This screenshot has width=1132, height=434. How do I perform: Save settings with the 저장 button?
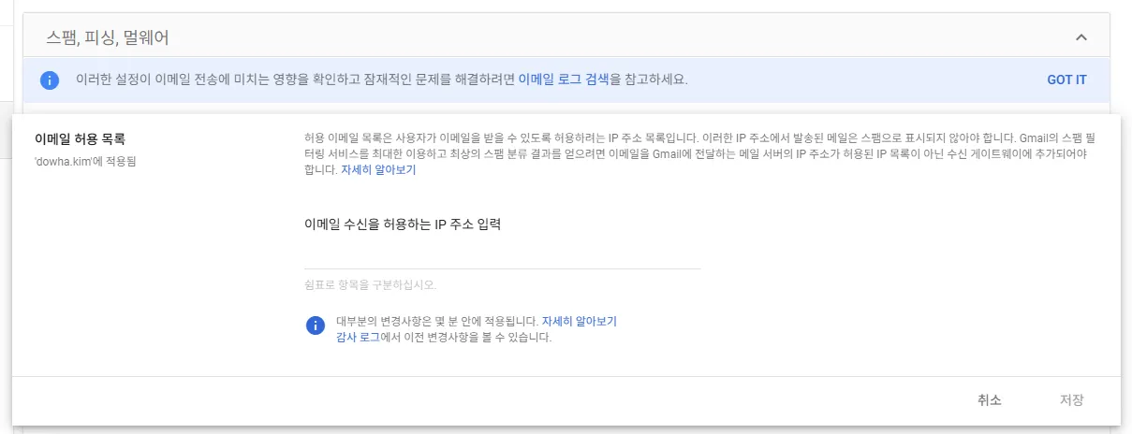pos(1072,400)
